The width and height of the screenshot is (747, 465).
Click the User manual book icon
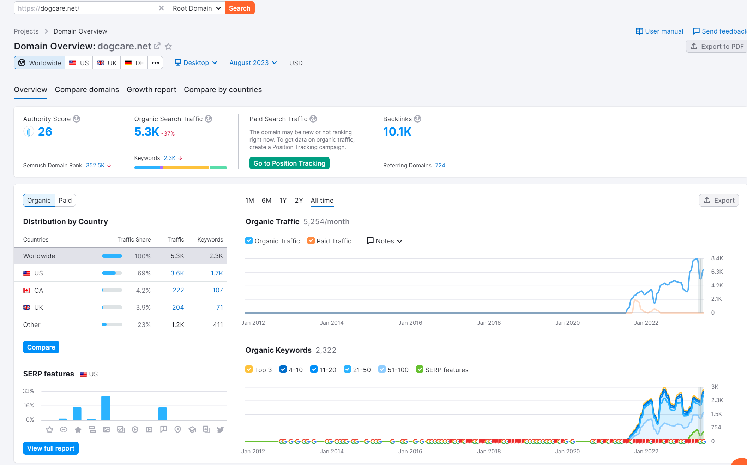[x=639, y=31]
